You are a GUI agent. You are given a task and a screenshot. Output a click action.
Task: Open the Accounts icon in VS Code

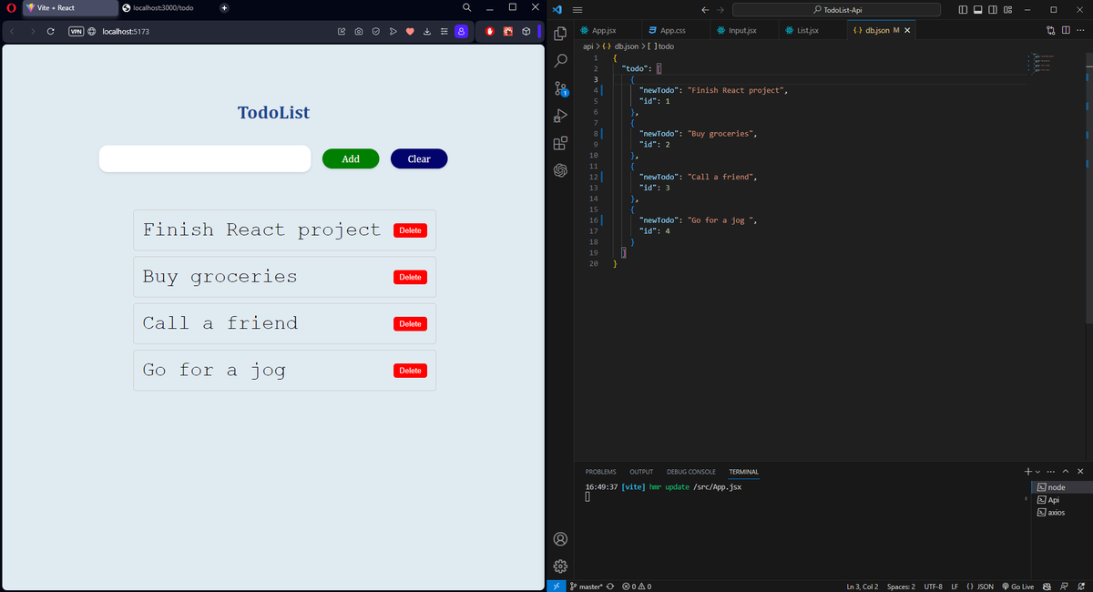tap(560, 539)
